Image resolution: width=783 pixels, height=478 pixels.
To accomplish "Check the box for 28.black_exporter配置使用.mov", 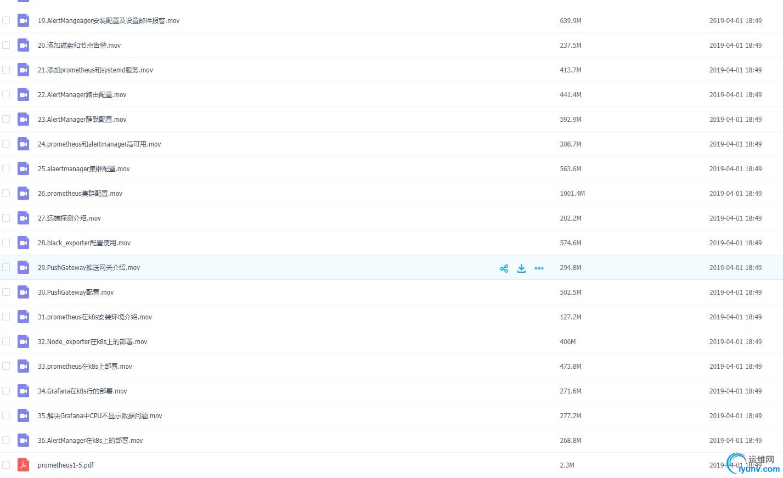I will (x=6, y=243).
